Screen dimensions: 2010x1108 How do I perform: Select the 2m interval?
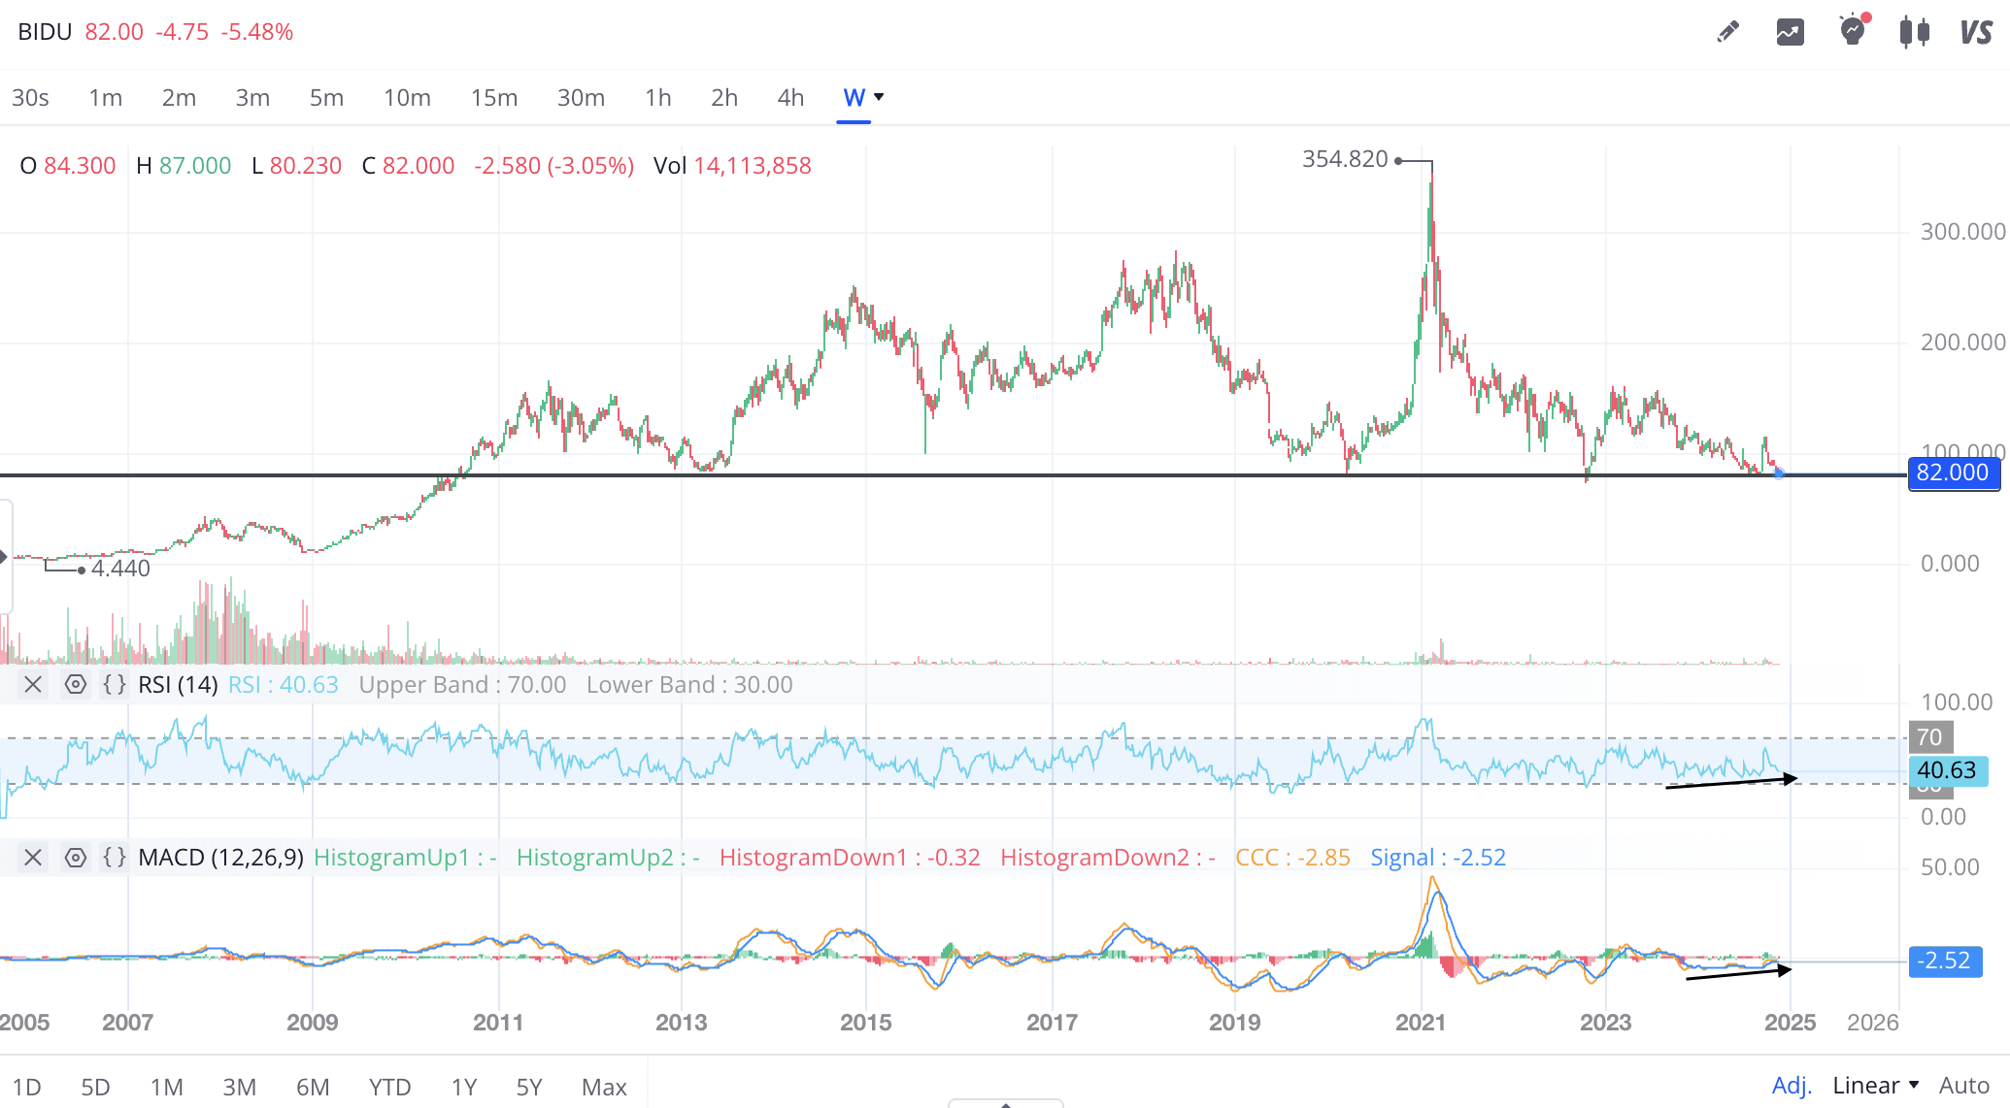179,97
